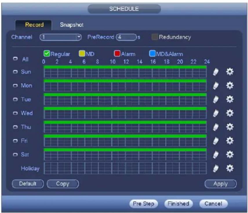Click the Sun timeline grid
Viewport: 248px width, 213px height.
125,72
